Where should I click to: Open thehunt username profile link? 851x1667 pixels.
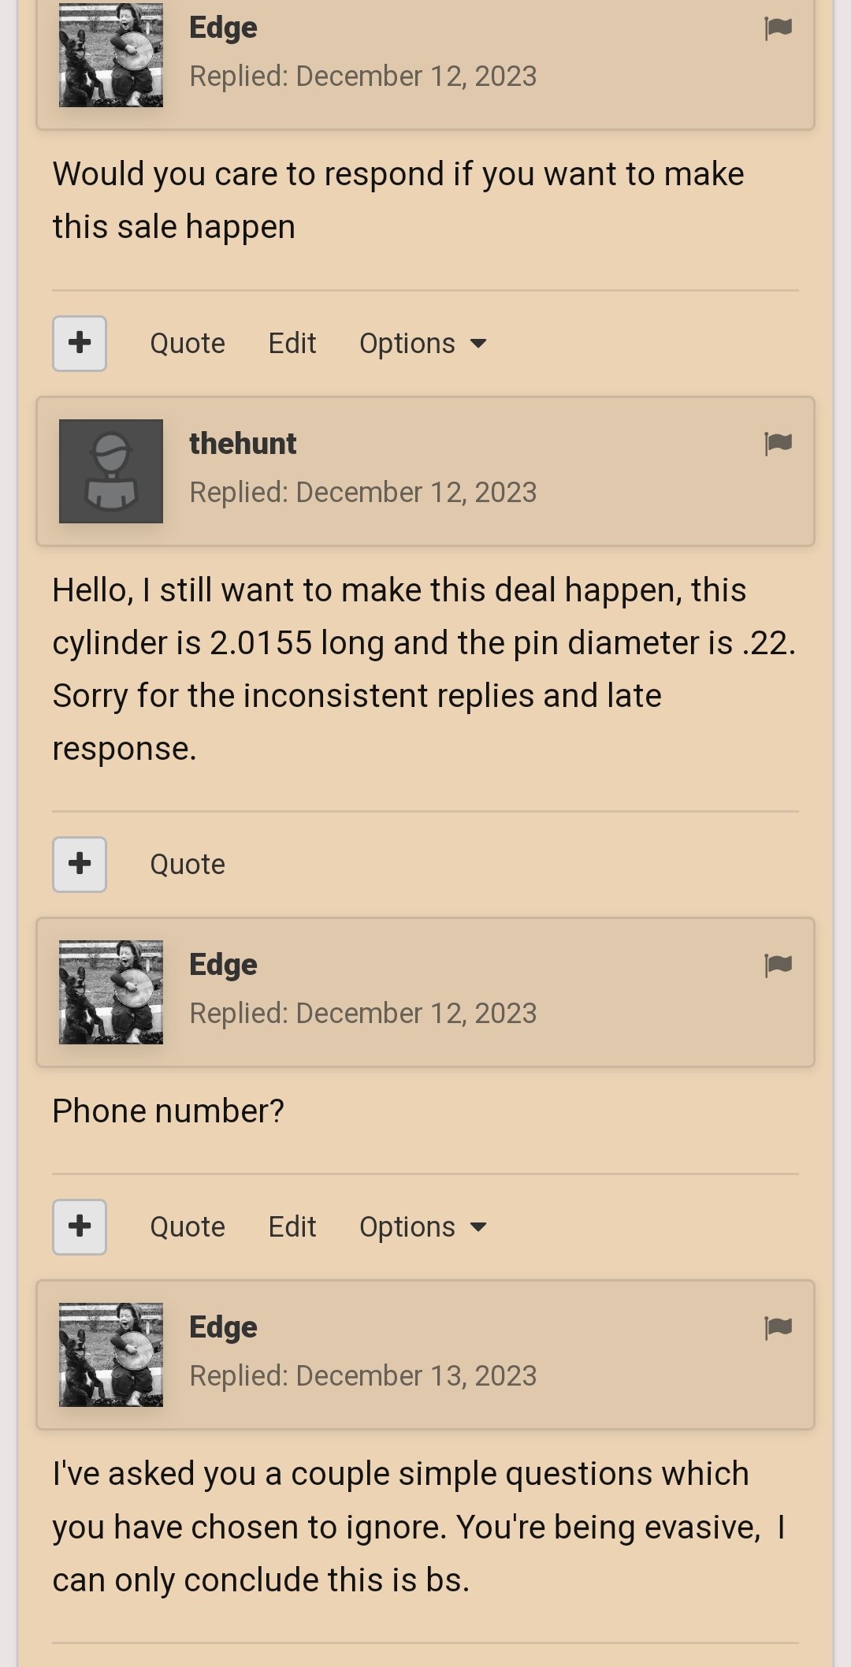tap(243, 444)
